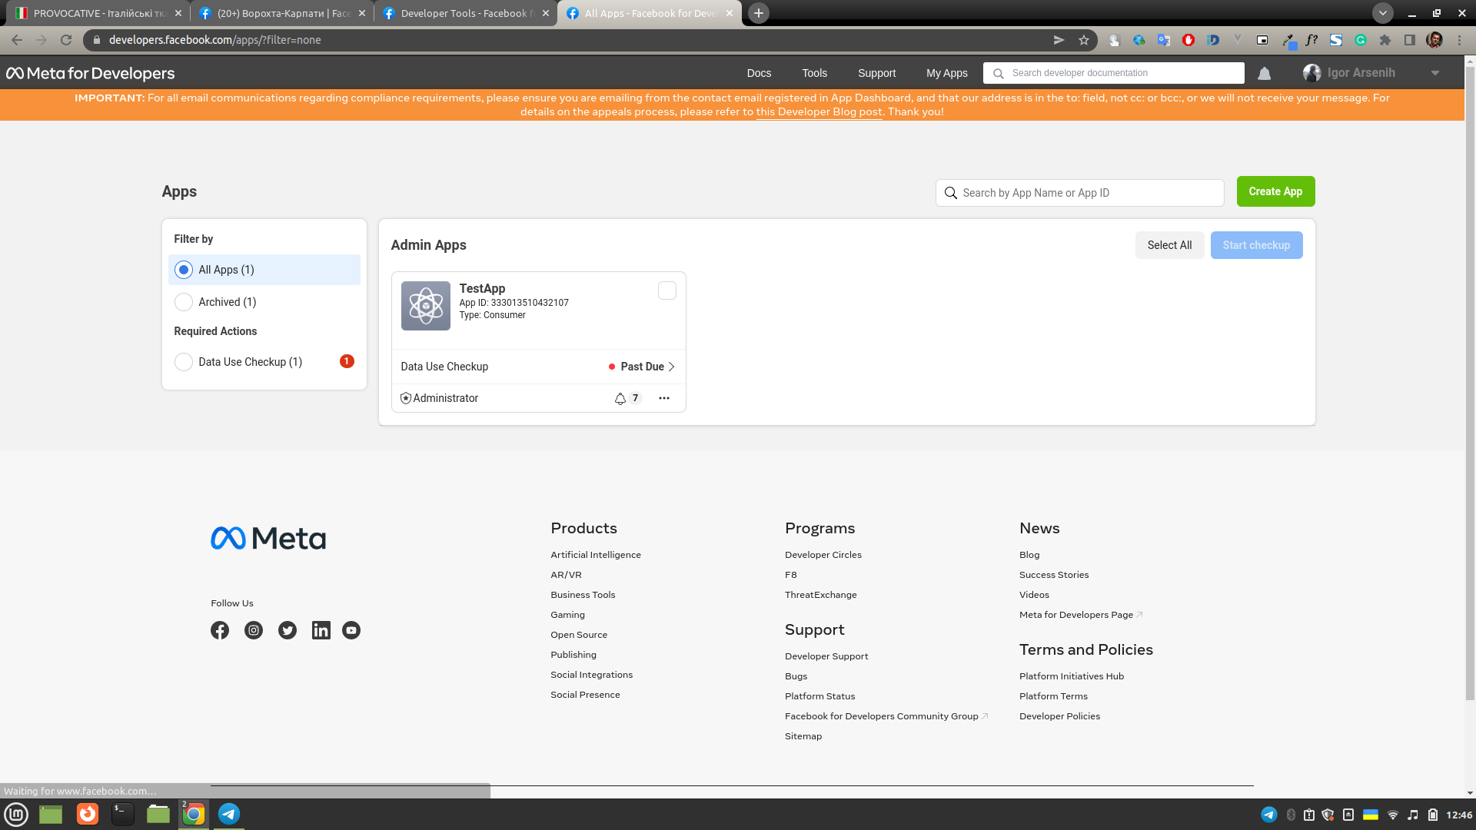Click Instagram icon under Follow Us
Image resolution: width=1476 pixels, height=830 pixels.
[x=254, y=630]
